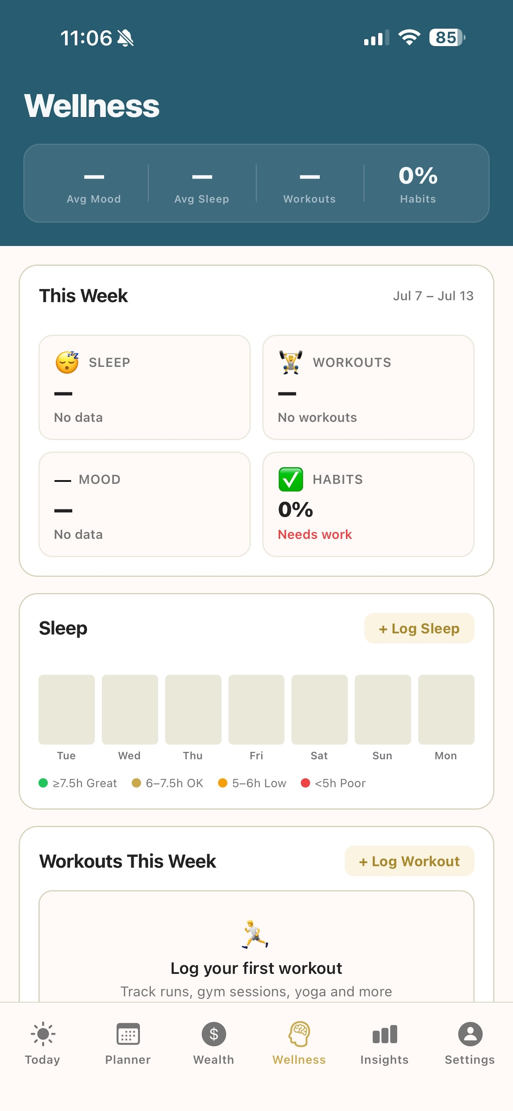Open the Planner calendar icon

pos(128,1034)
